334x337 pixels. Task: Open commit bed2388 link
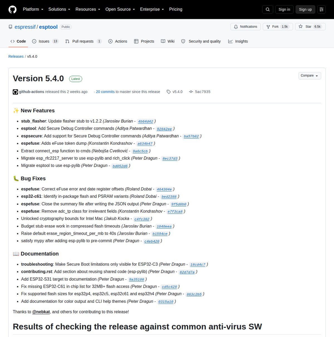pyautogui.click(x=169, y=197)
